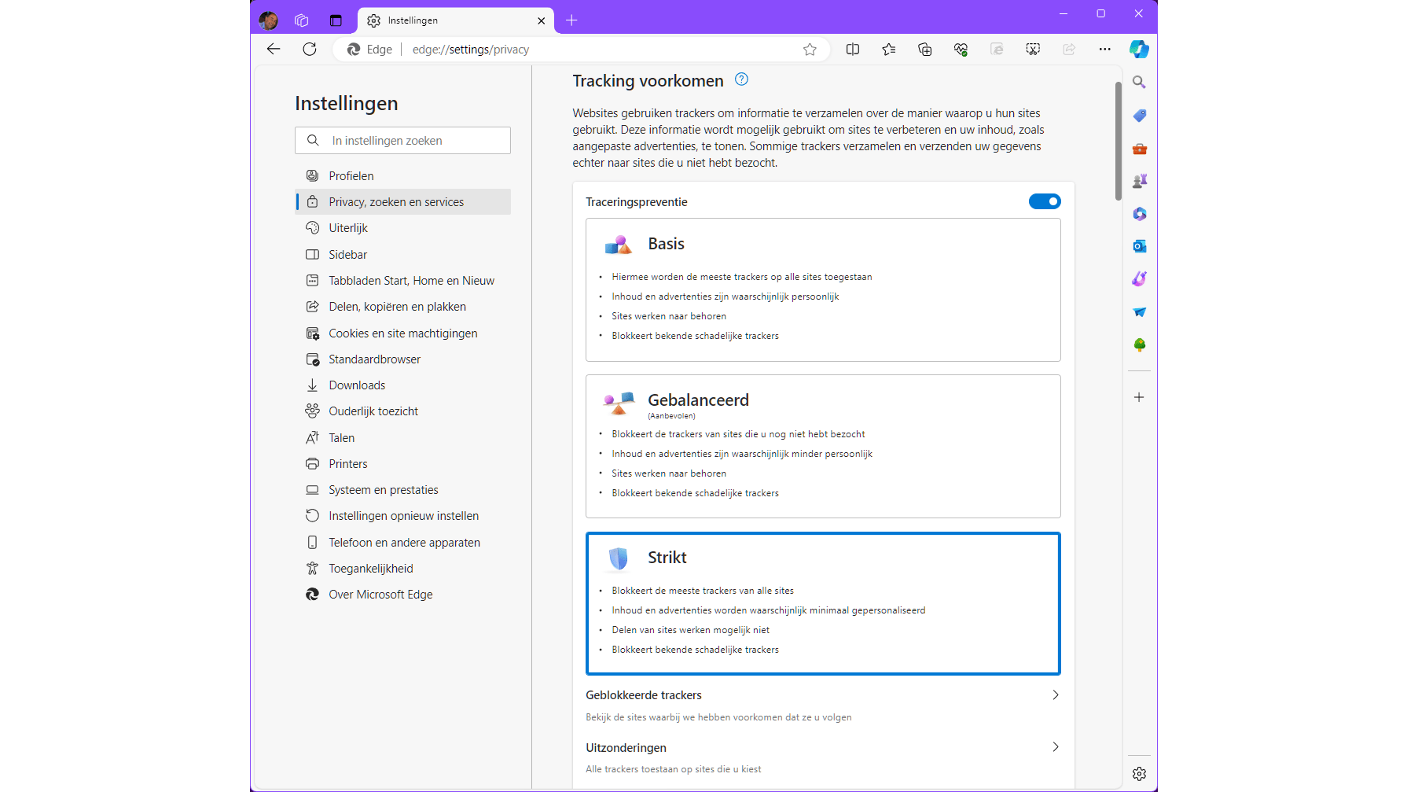Open Browser Essentials from the toolbar
The image size is (1407, 792).
tap(960, 49)
